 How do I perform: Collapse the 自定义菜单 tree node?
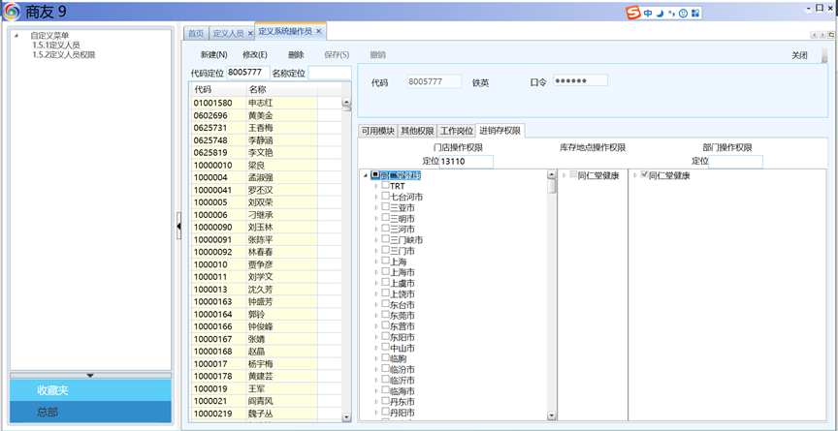pyautogui.click(x=16, y=36)
